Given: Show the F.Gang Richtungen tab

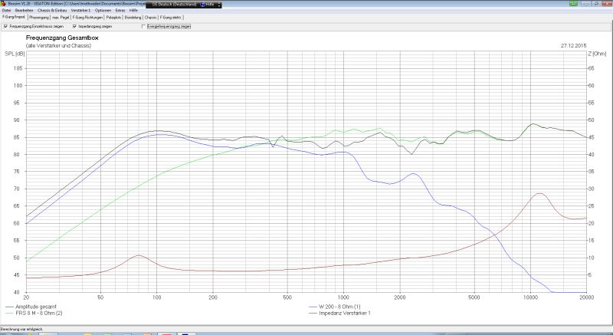Looking at the screenshot, I should (89, 16).
